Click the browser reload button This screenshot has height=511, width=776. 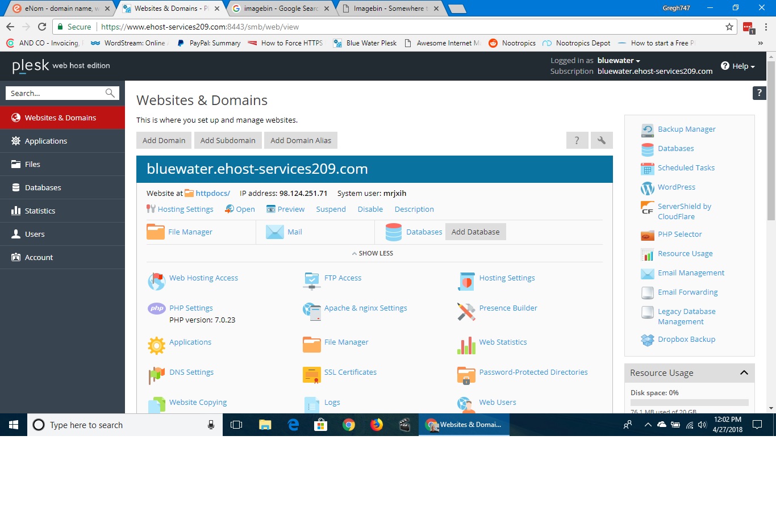pos(41,27)
